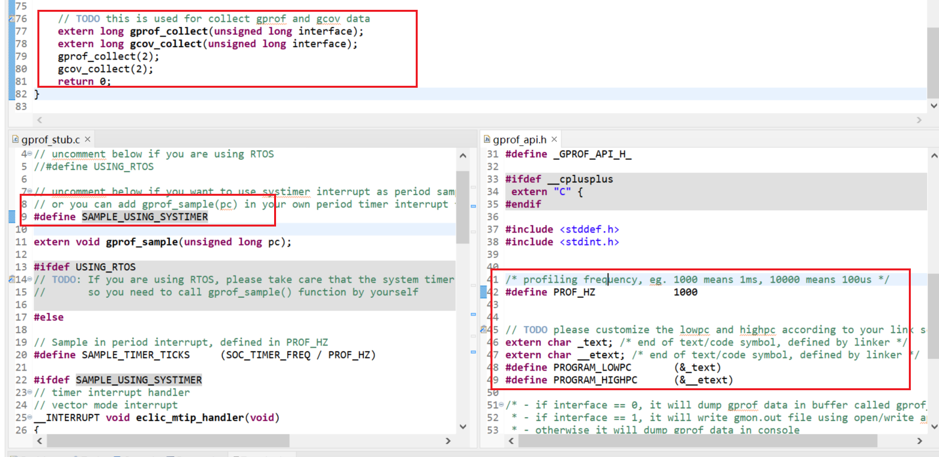Image resolution: width=939 pixels, height=457 pixels.
Task: Click SAMPLE_USING_SYSTIMER on line 9
Action: pos(144,217)
